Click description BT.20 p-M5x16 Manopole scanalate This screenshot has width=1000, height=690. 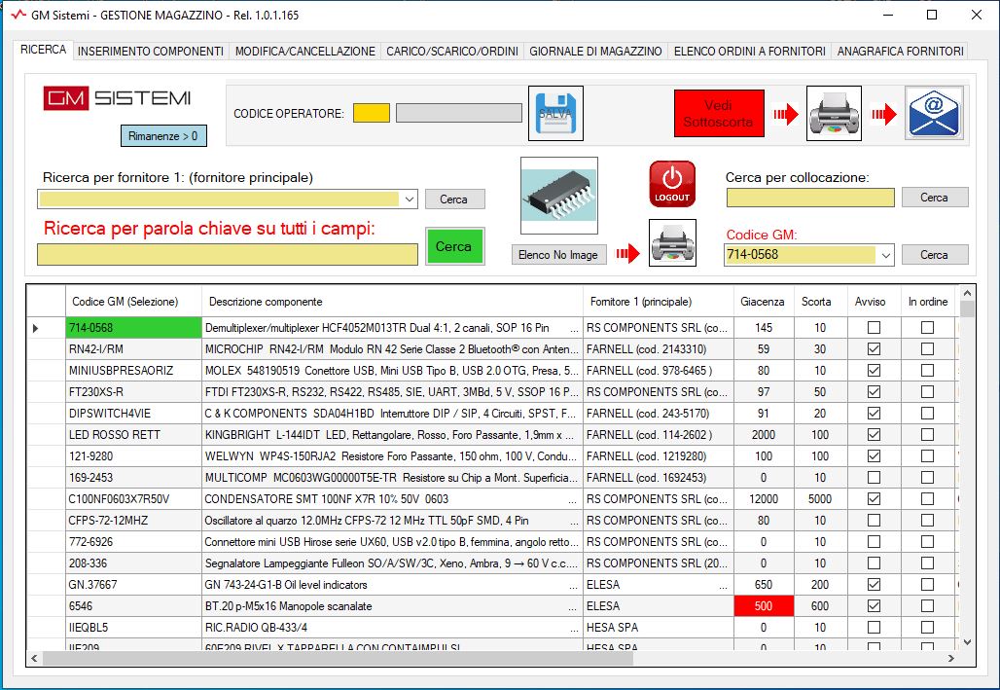tap(392, 605)
